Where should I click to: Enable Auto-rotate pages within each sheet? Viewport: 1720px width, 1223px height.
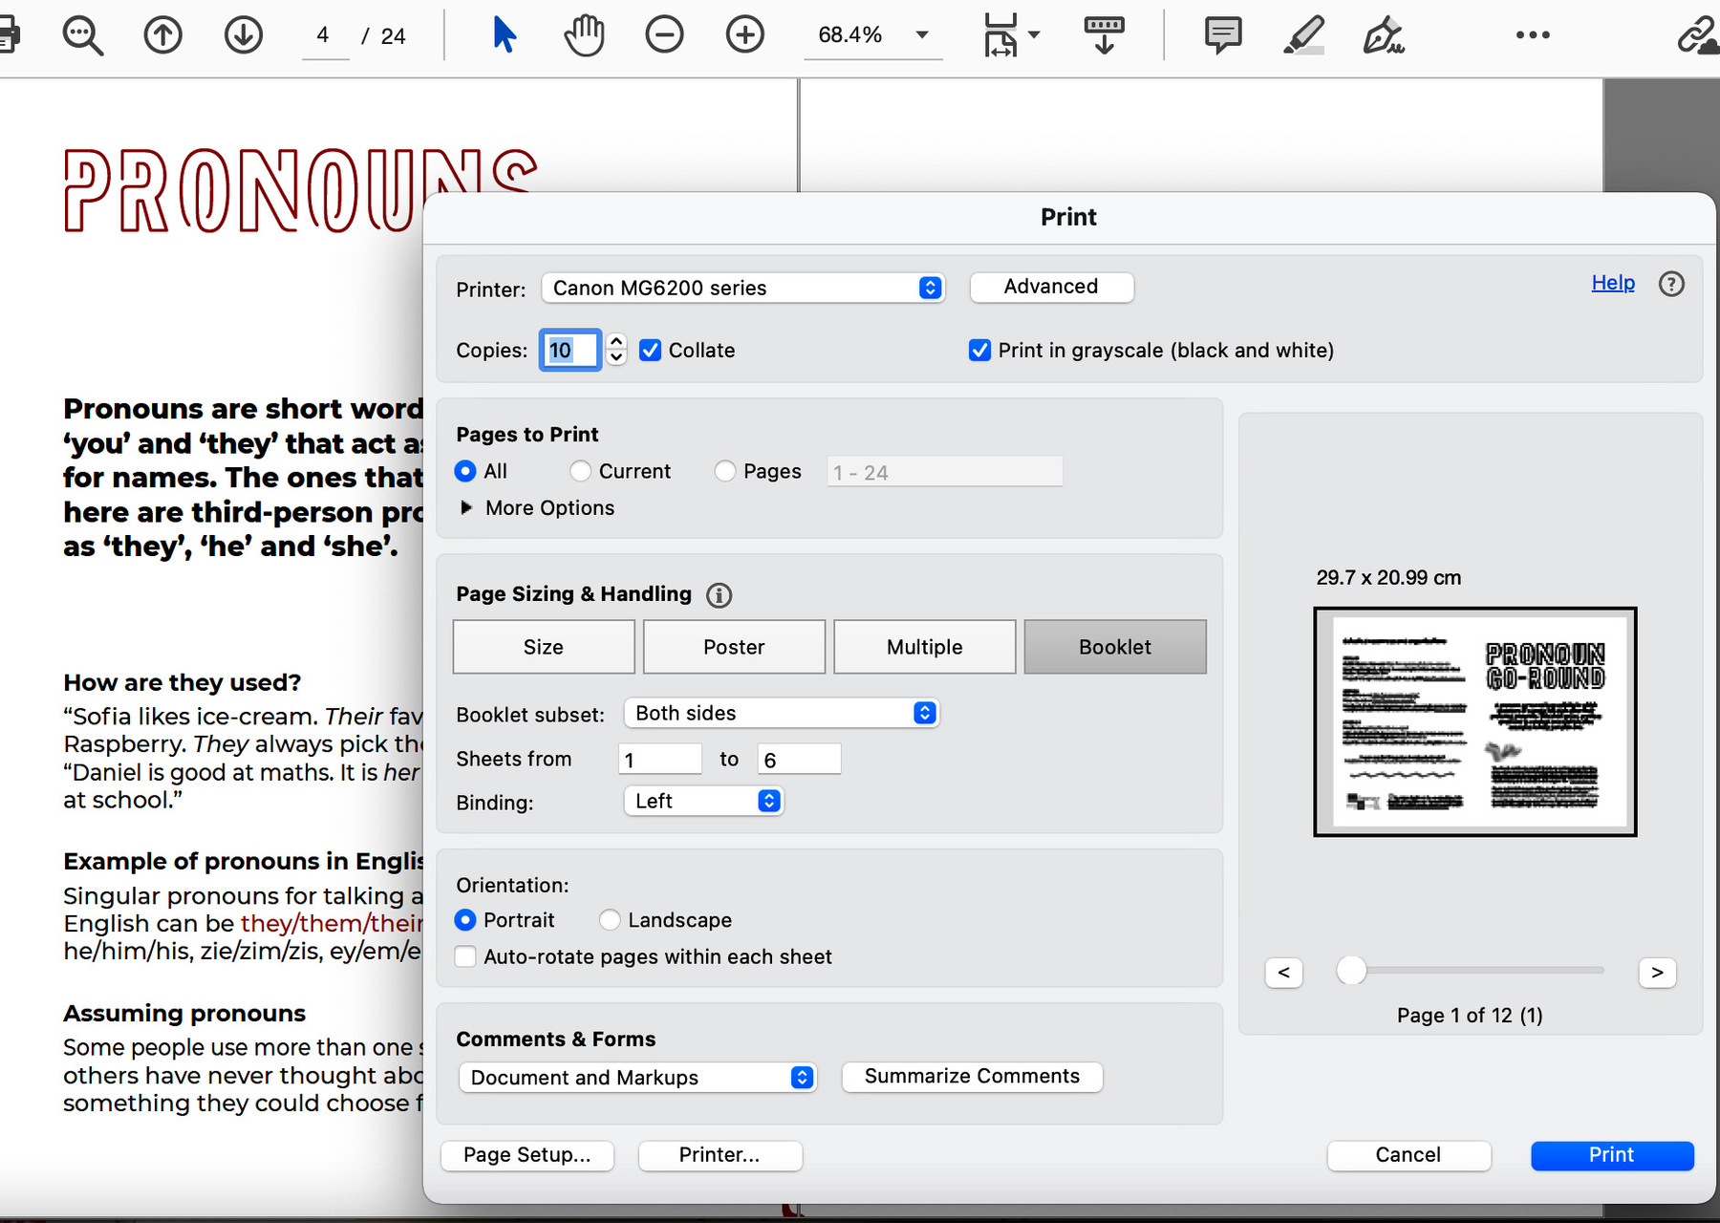tap(465, 956)
